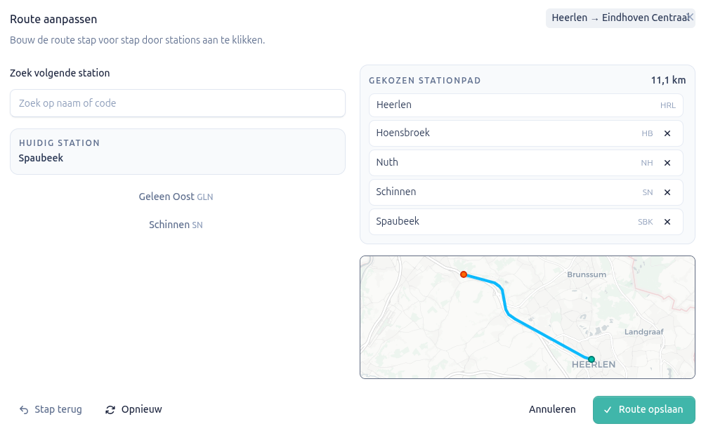Image resolution: width=706 pixels, height=438 pixels.
Task: Remove Schinnen via its X icon
Action: (667, 192)
